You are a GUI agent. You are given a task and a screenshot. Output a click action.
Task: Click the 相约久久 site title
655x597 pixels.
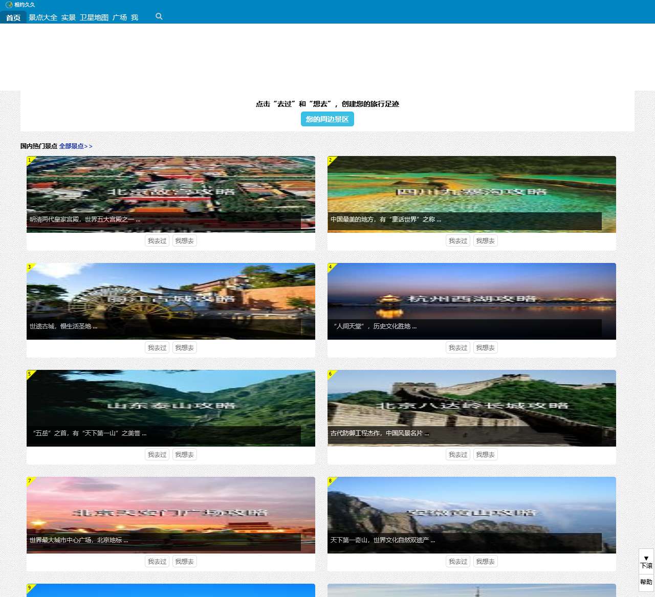tap(25, 5)
